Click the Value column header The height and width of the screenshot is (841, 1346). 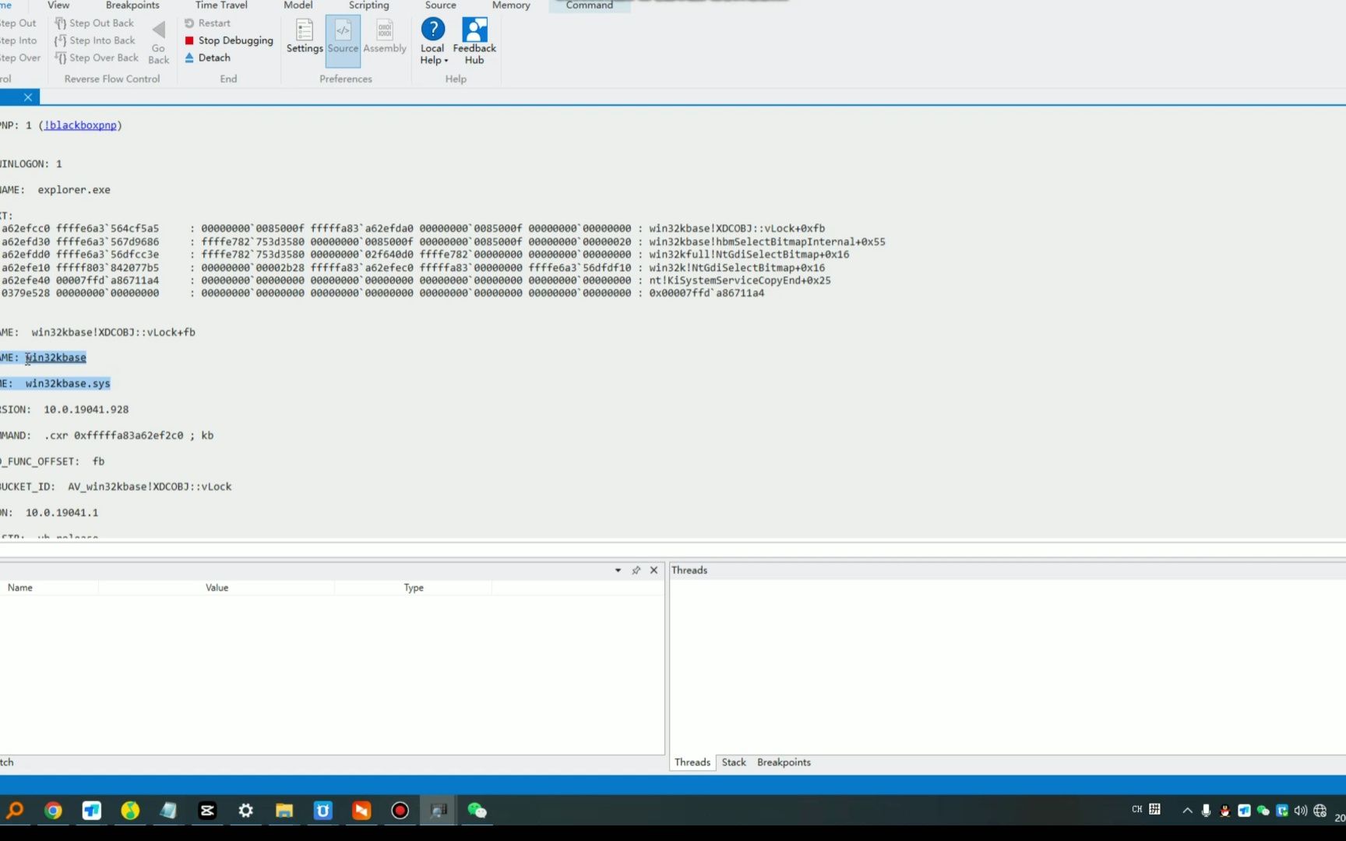point(217,588)
